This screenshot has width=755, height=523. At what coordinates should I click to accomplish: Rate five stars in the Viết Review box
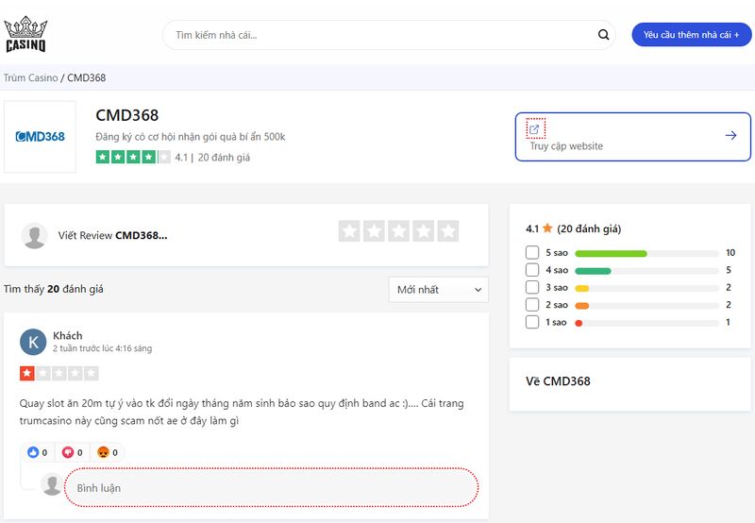[447, 231]
